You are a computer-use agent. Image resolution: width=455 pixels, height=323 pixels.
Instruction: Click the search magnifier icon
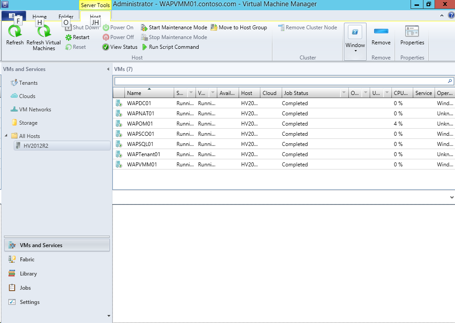tap(450, 81)
